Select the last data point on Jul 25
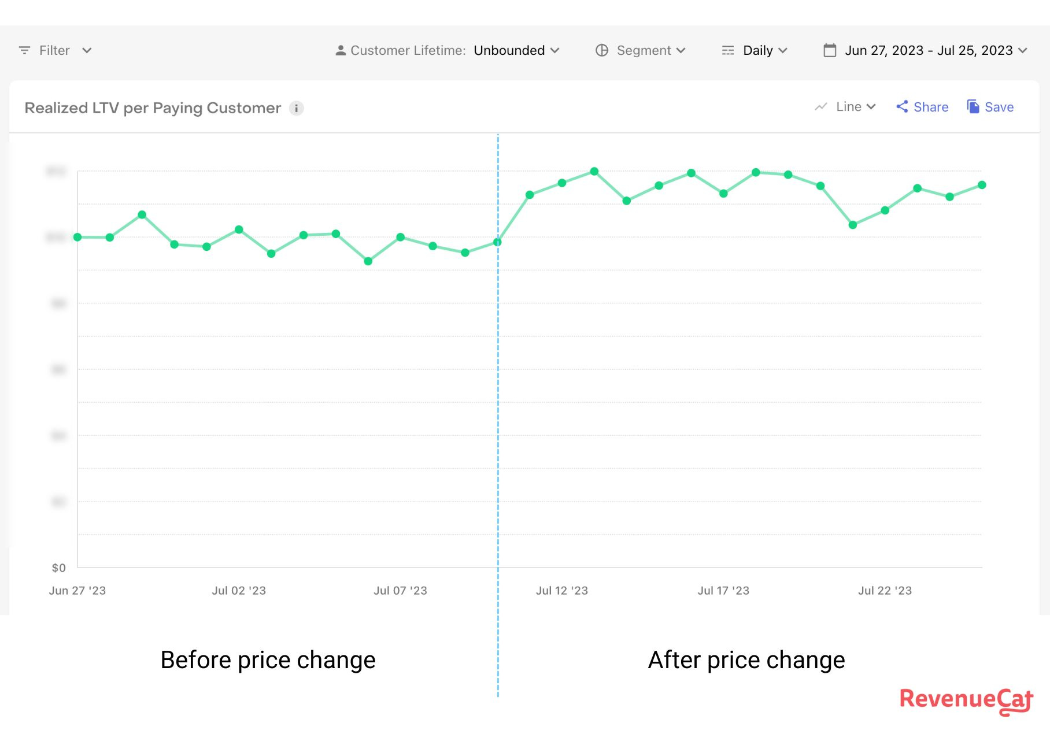This screenshot has width=1050, height=734. tap(982, 185)
